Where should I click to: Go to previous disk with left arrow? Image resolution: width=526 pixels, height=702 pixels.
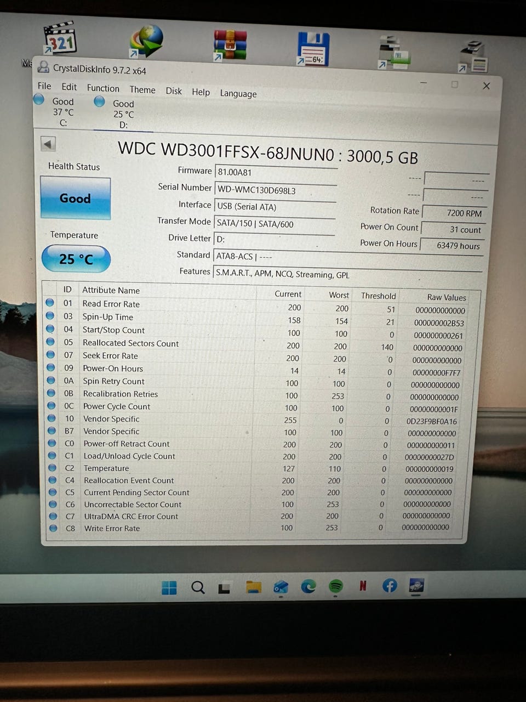tap(48, 144)
